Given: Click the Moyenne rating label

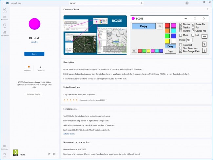Looking at the screenshot, I should point(27,70).
